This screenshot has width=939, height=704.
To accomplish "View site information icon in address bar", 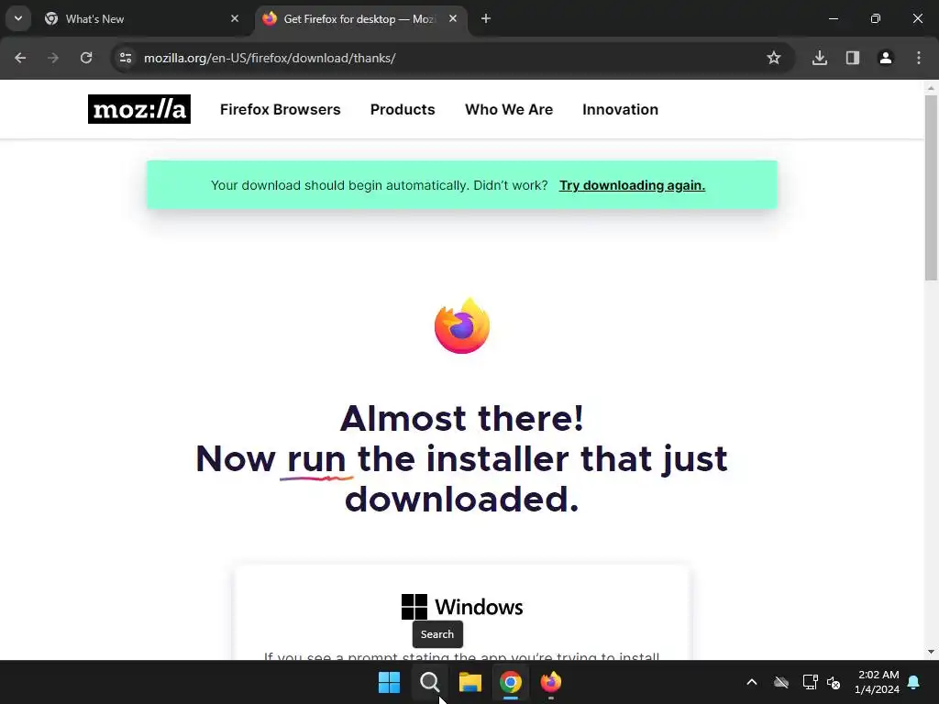I will click(125, 58).
